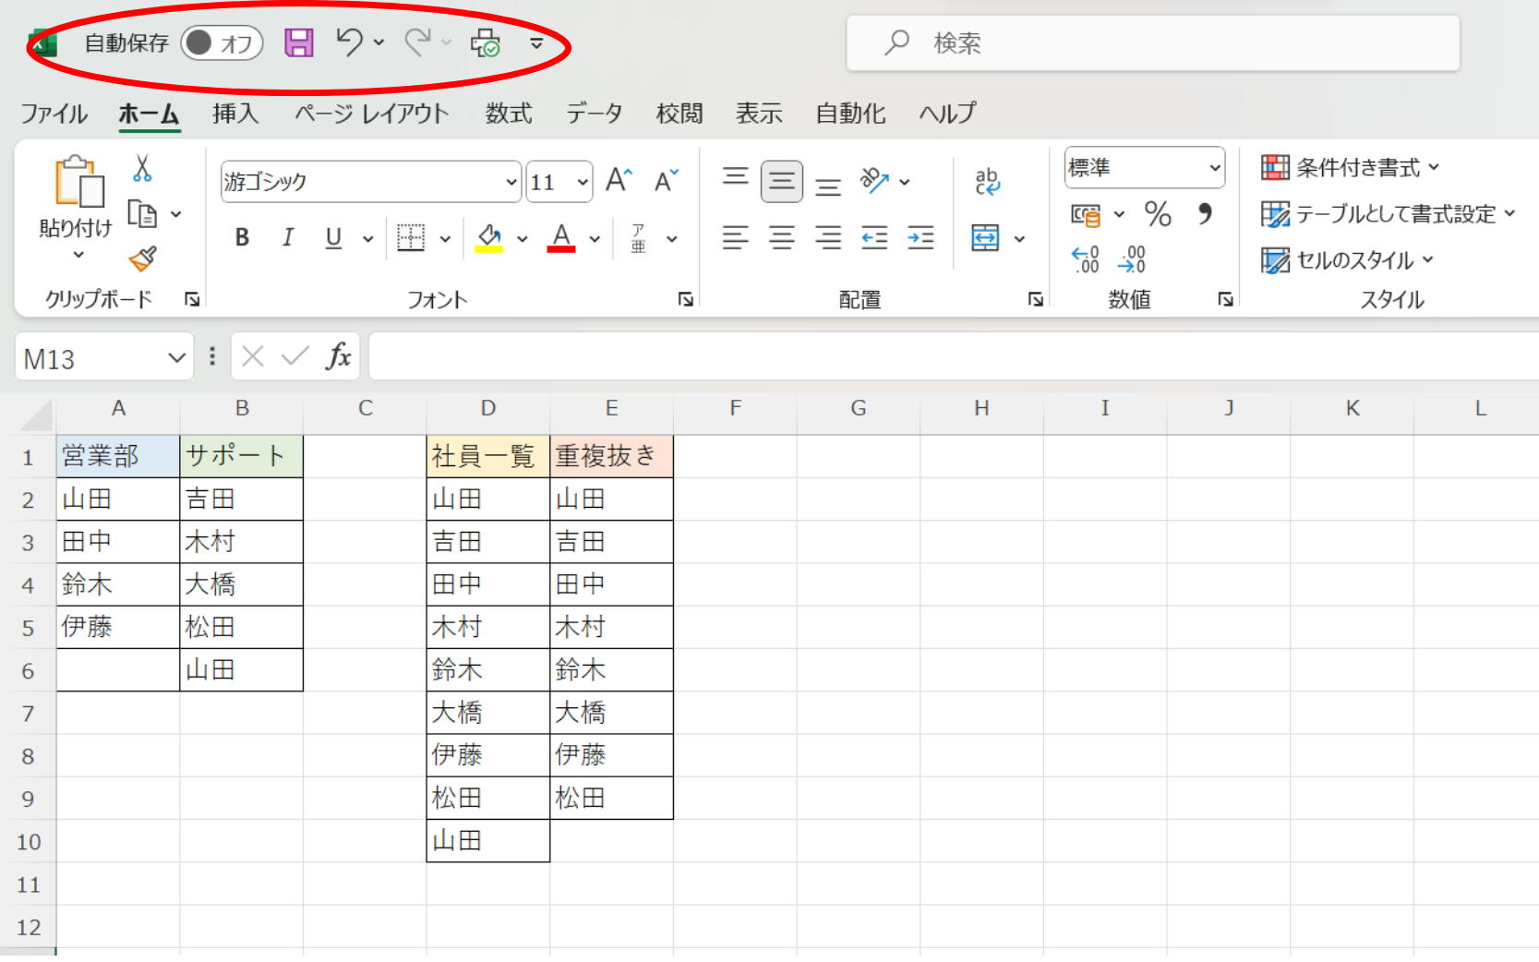Open the 貼り付け paste options arrow
Image resolution: width=1539 pixels, height=962 pixels.
coord(78,255)
